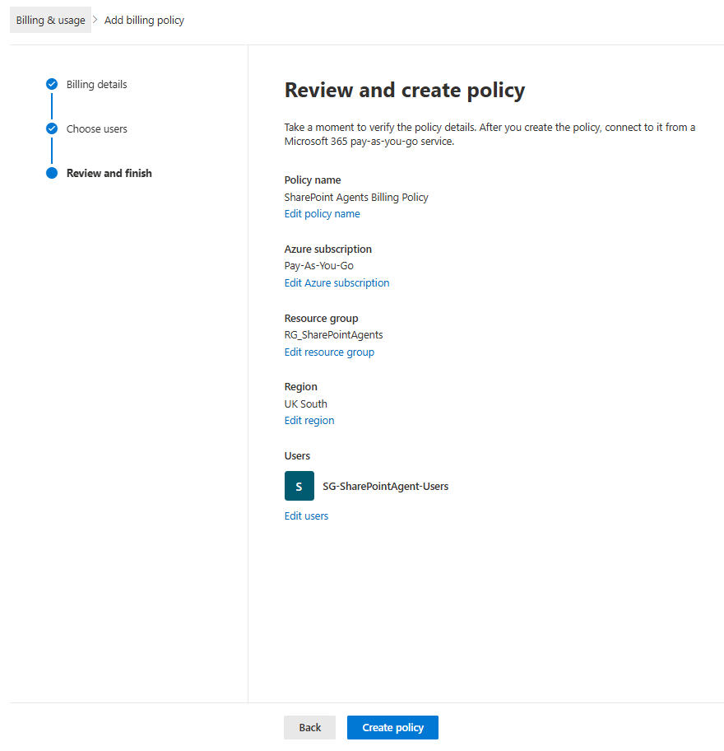Image resolution: width=724 pixels, height=751 pixels.
Task: Click the Region label
Action: [300, 386]
